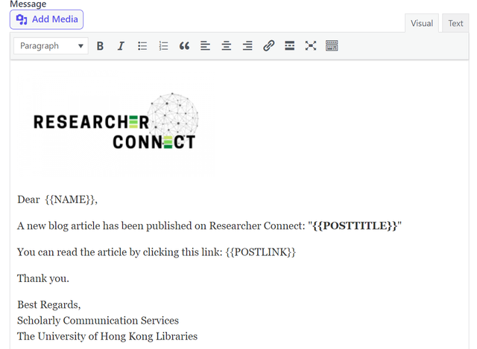Click the Add Media button
The height and width of the screenshot is (349, 477).
[x=46, y=19]
